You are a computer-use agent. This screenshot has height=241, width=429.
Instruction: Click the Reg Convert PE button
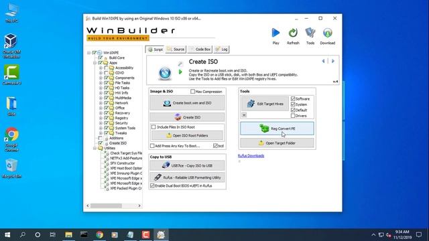point(277,129)
